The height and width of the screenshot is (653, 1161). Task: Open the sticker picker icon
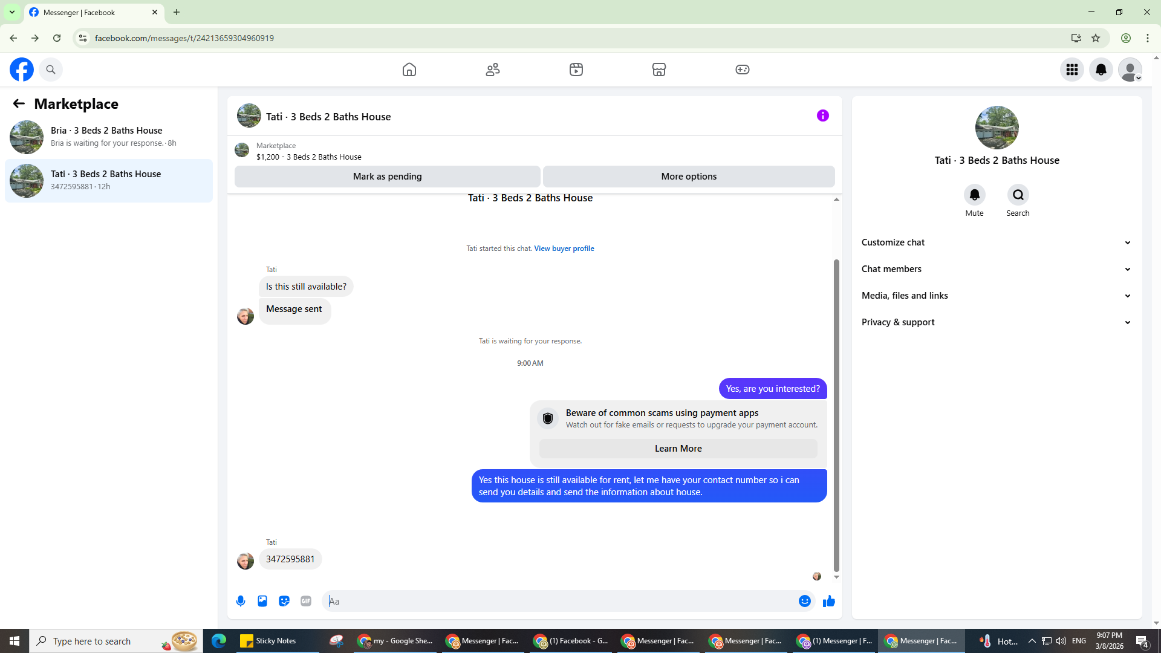284,601
